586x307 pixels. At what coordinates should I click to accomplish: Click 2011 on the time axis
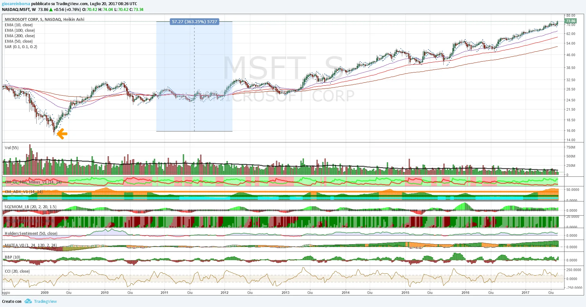pos(164,293)
